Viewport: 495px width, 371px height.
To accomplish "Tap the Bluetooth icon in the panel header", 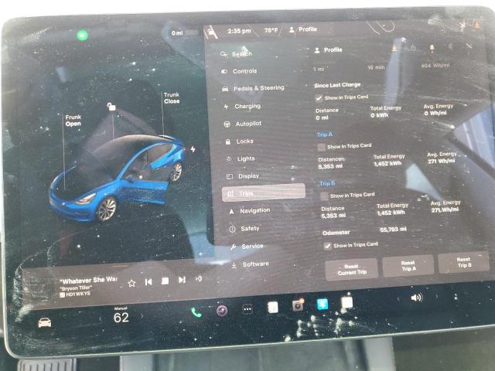I will point(450,46).
